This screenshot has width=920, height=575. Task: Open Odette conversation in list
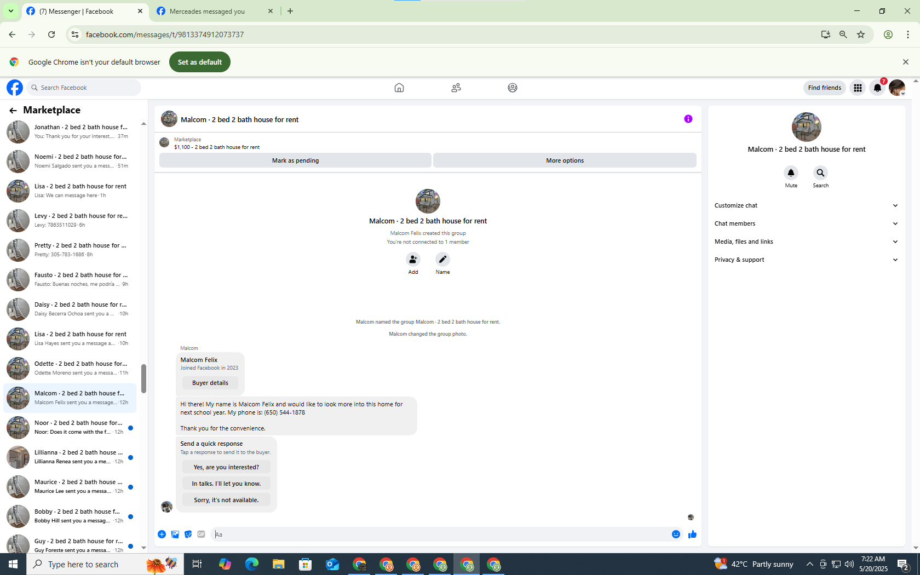click(70, 368)
